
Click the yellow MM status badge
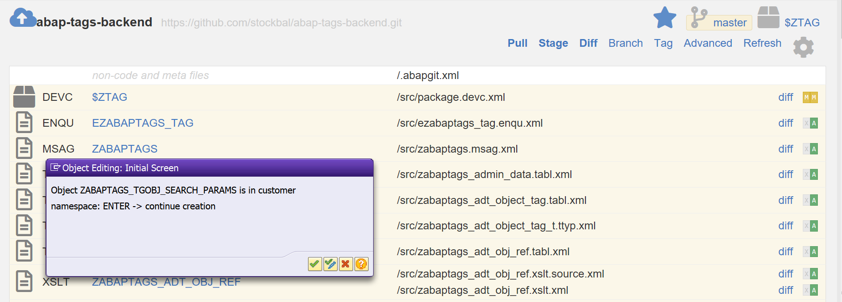(x=810, y=97)
